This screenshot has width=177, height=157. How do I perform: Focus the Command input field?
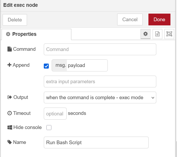[x=100, y=49]
